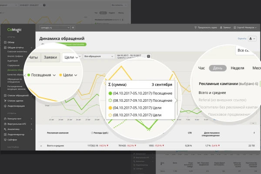Open Обращения по сотрудникам report
Image resolution: width=261 pixels, height=174 pixels.
coord(14,80)
